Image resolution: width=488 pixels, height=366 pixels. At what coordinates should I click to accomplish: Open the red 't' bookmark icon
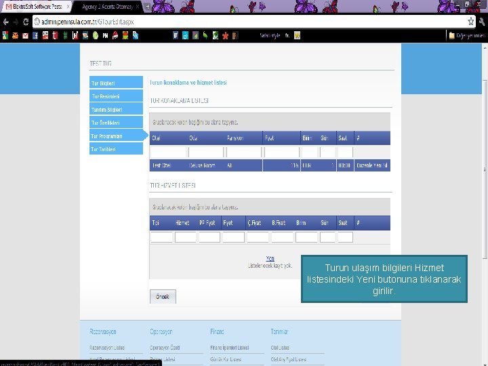pyautogui.click(x=55, y=36)
